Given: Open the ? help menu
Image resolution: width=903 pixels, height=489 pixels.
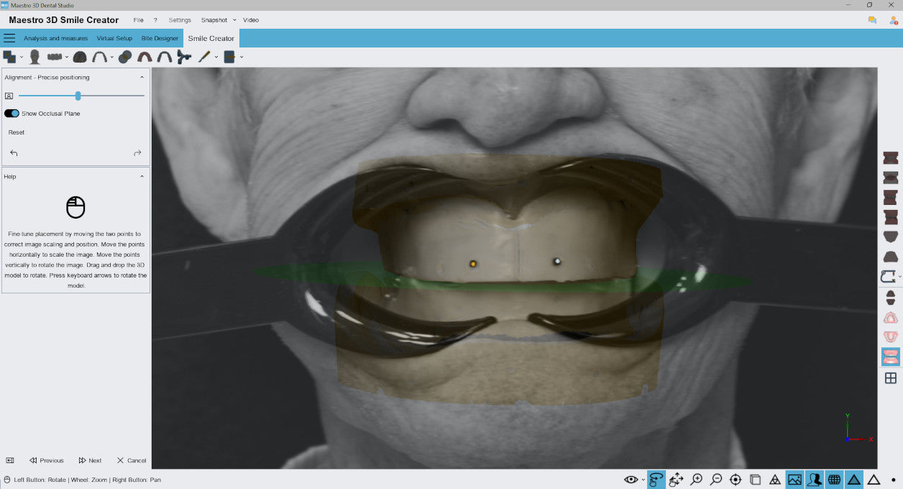Looking at the screenshot, I should click(155, 20).
